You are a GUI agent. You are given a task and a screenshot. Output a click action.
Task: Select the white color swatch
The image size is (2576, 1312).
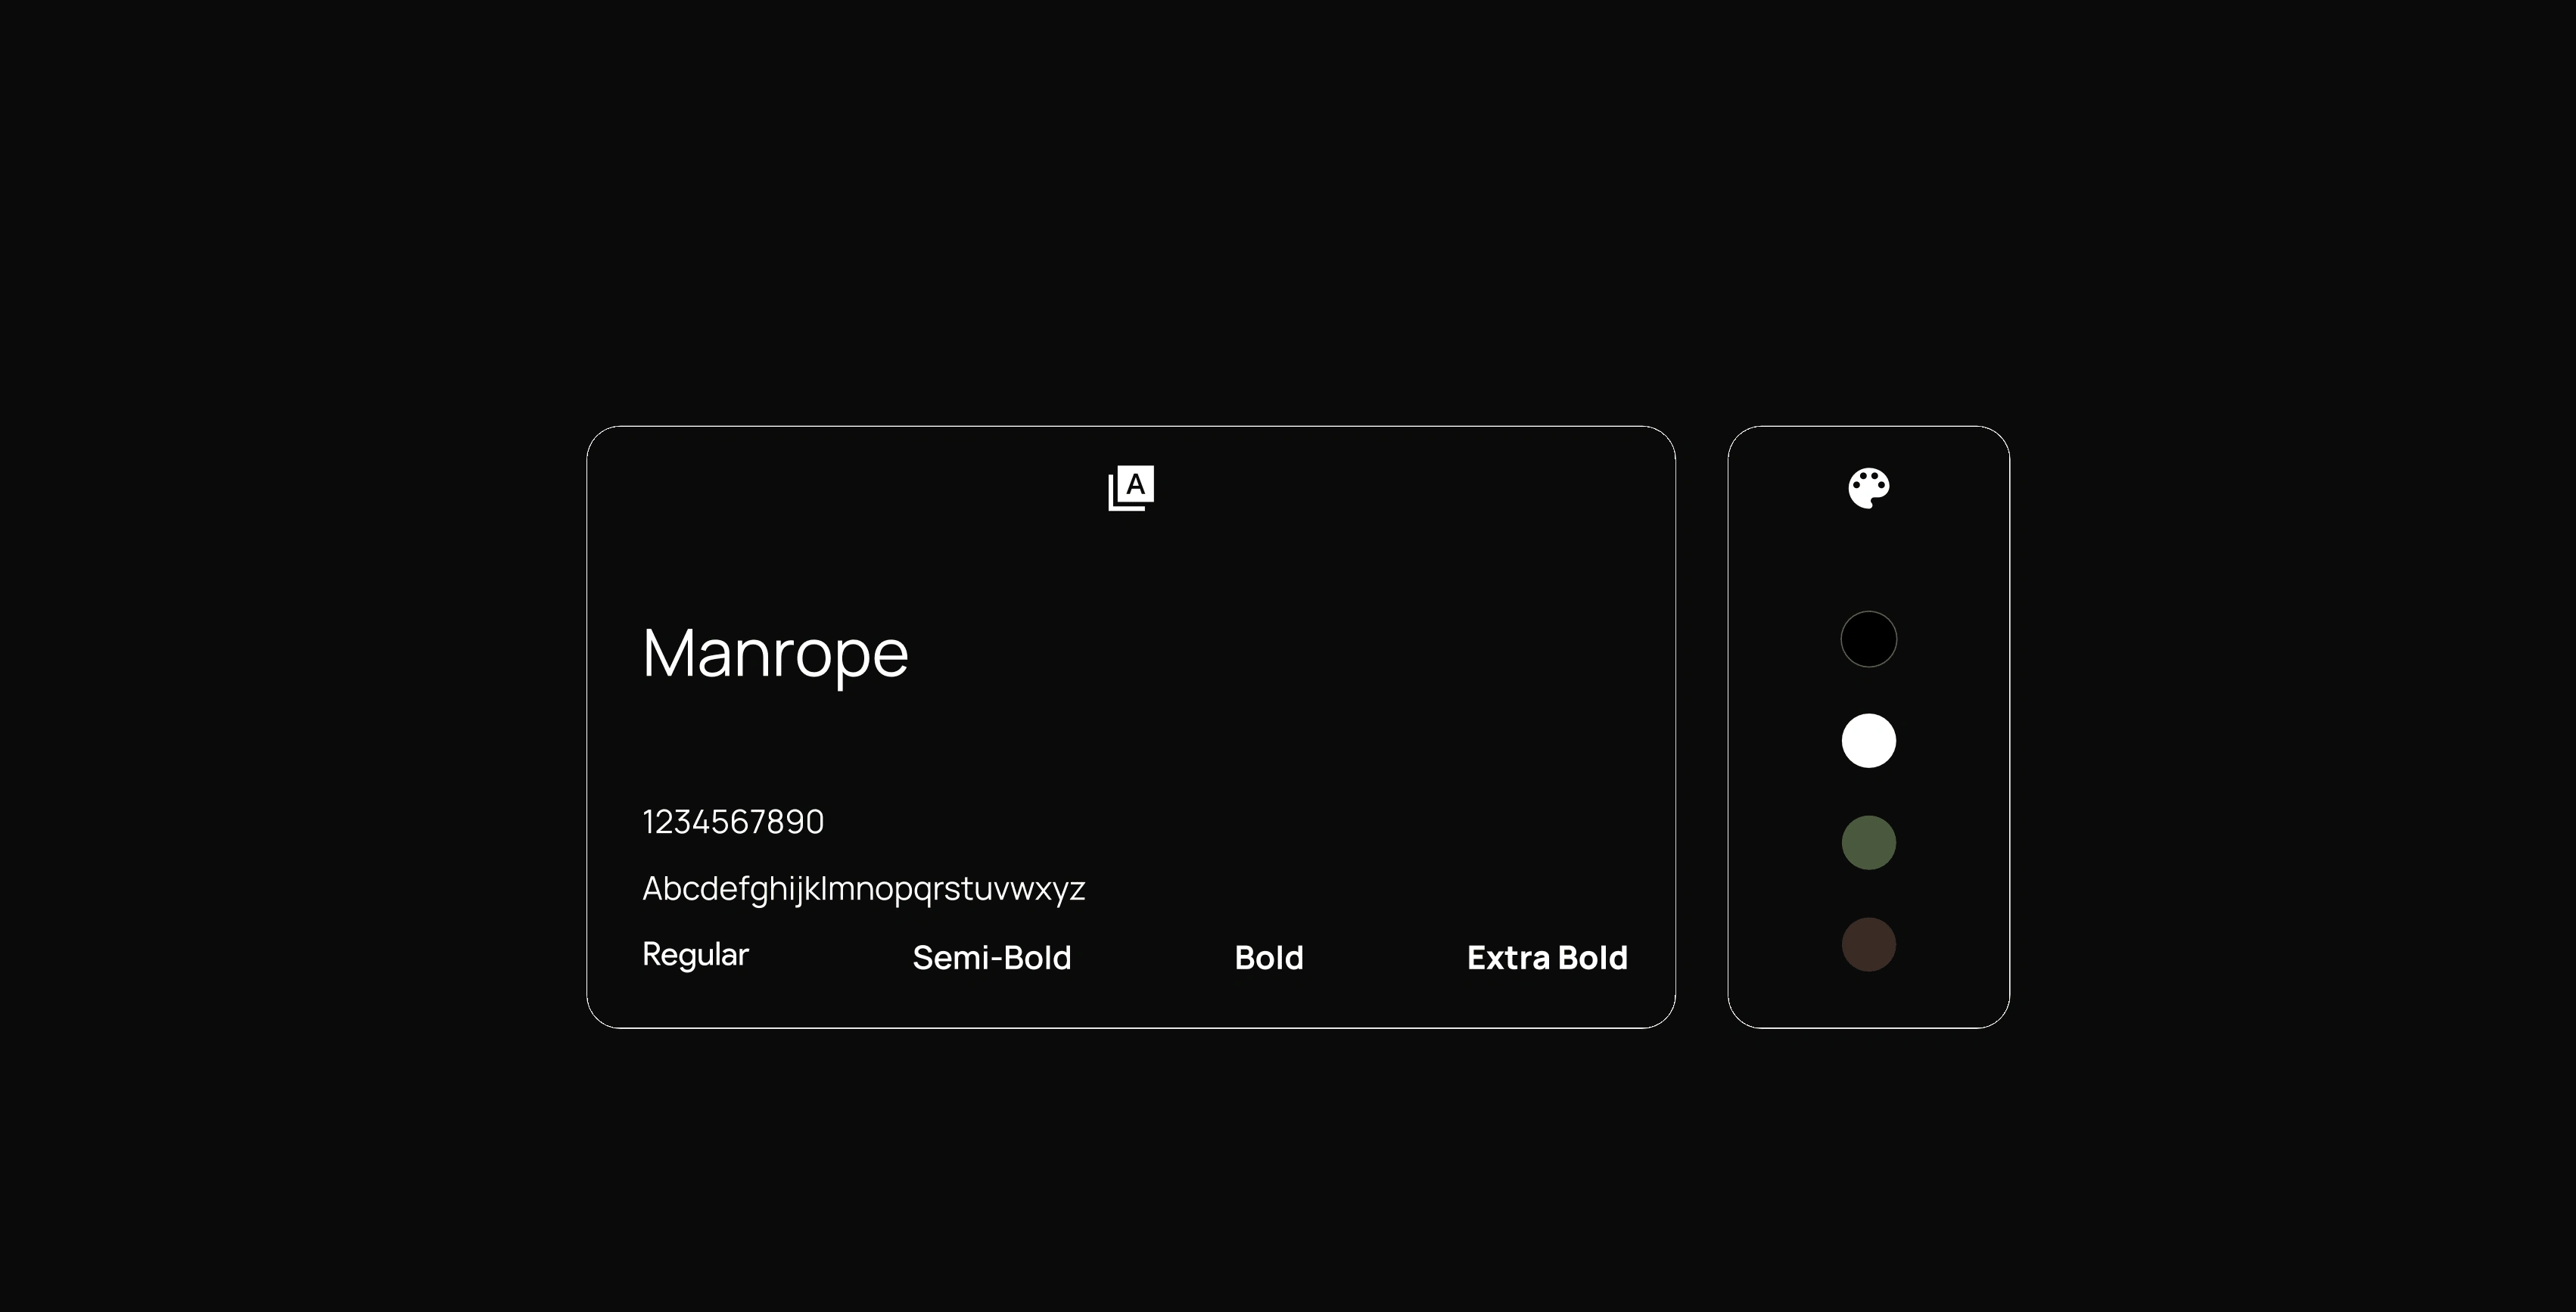point(1868,741)
